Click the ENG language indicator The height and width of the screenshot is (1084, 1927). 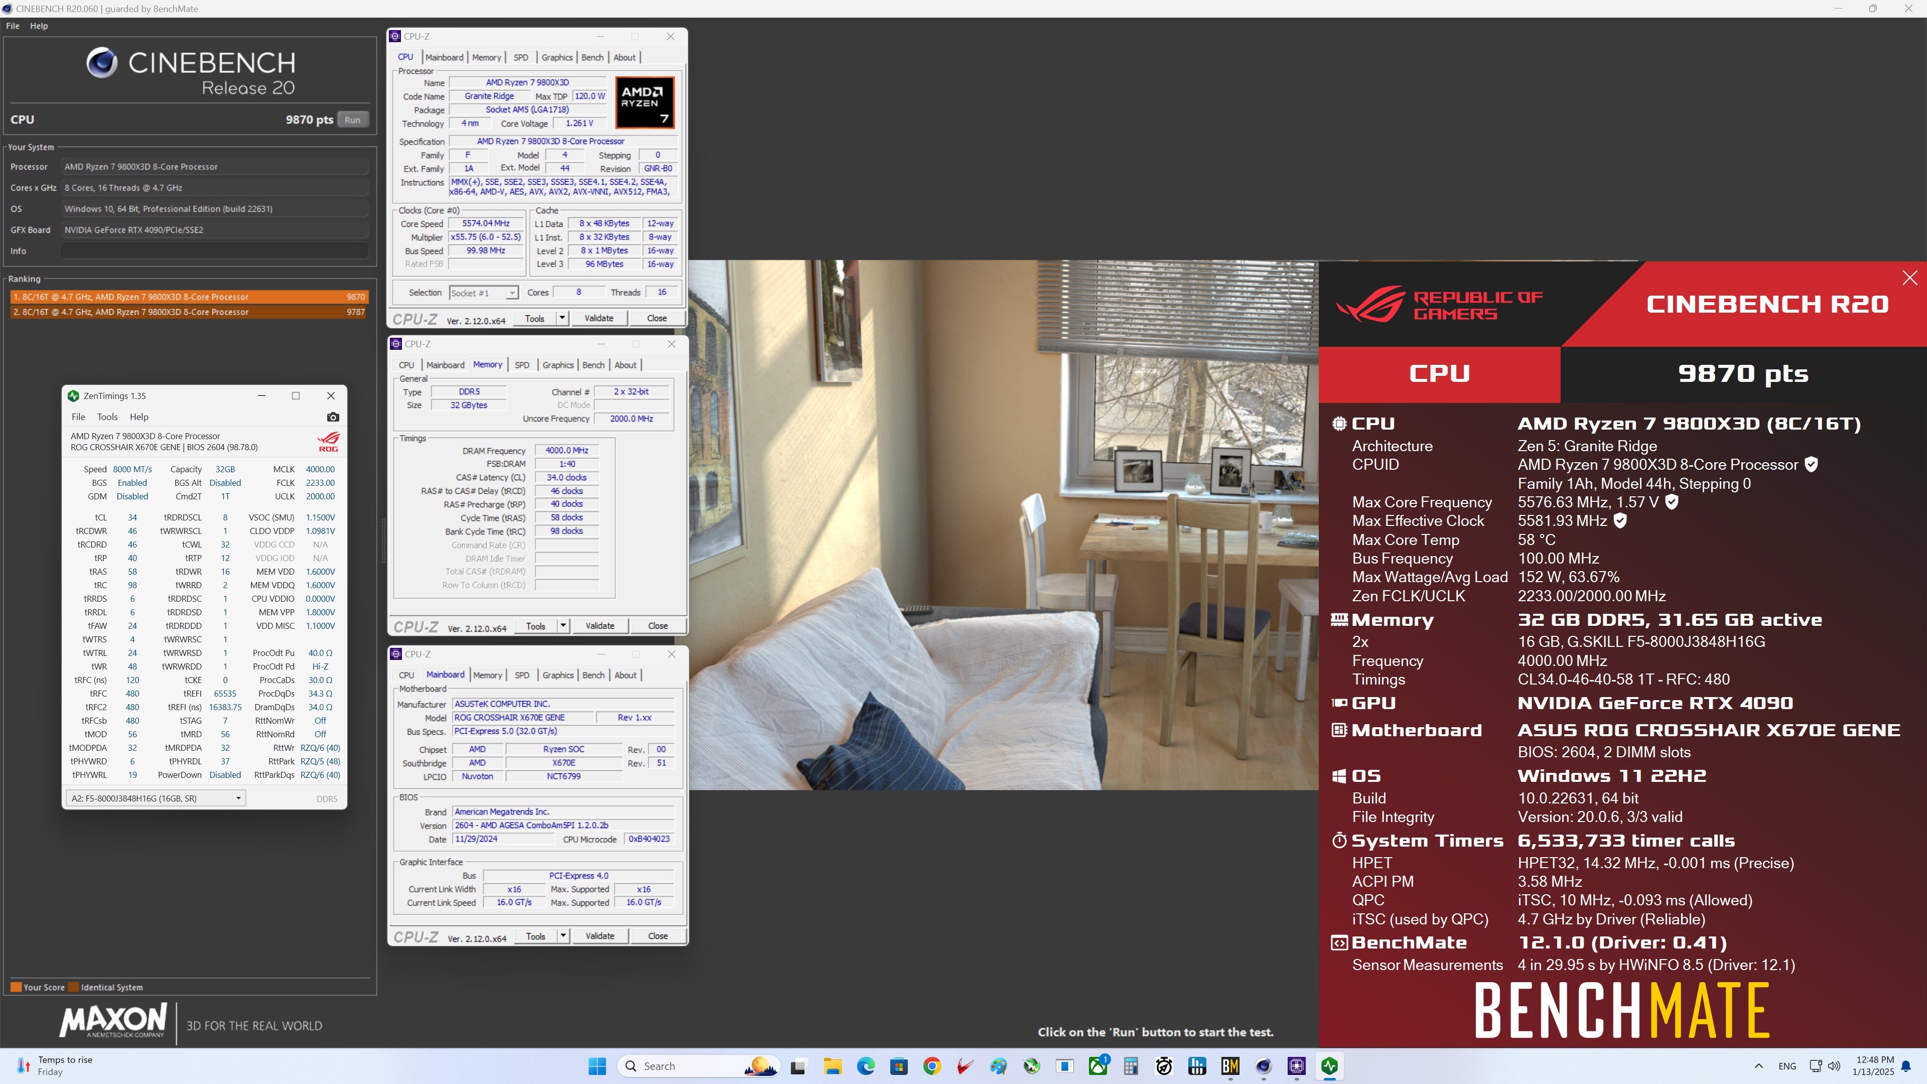1787,1066
